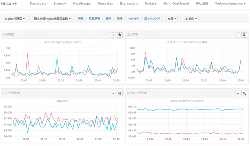Open the Screen menu dropdown
This screenshot has height=146, width=250.
click(60, 3)
